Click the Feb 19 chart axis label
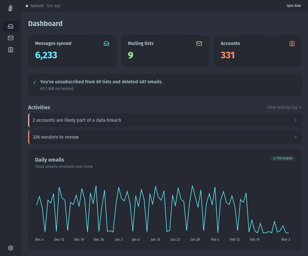Image resolution: width=308 pixels, height=256 pixels. (x=255, y=240)
